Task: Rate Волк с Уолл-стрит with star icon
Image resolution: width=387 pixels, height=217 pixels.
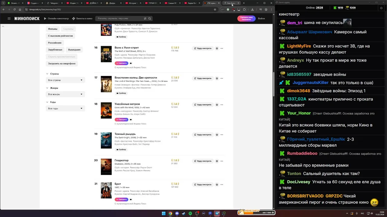Action: pos(217,48)
